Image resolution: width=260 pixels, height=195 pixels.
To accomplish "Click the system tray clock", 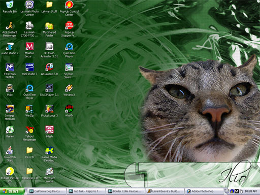I will pyautogui.click(x=250, y=191).
